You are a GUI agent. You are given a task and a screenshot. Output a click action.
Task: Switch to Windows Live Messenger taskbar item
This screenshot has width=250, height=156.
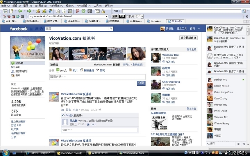132,153
